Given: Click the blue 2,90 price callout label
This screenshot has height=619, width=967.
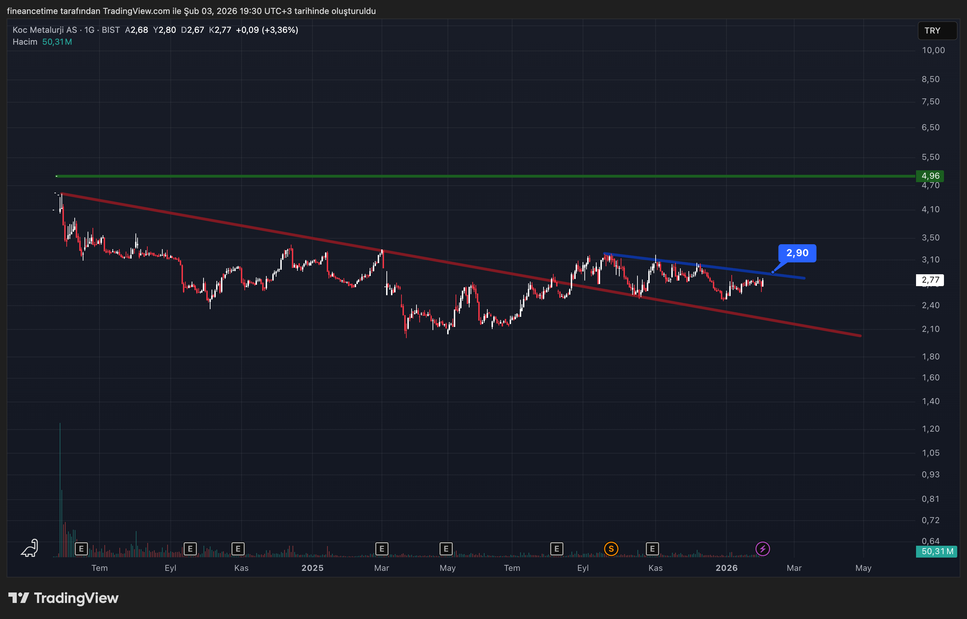Looking at the screenshot, I should pos(797,253).
